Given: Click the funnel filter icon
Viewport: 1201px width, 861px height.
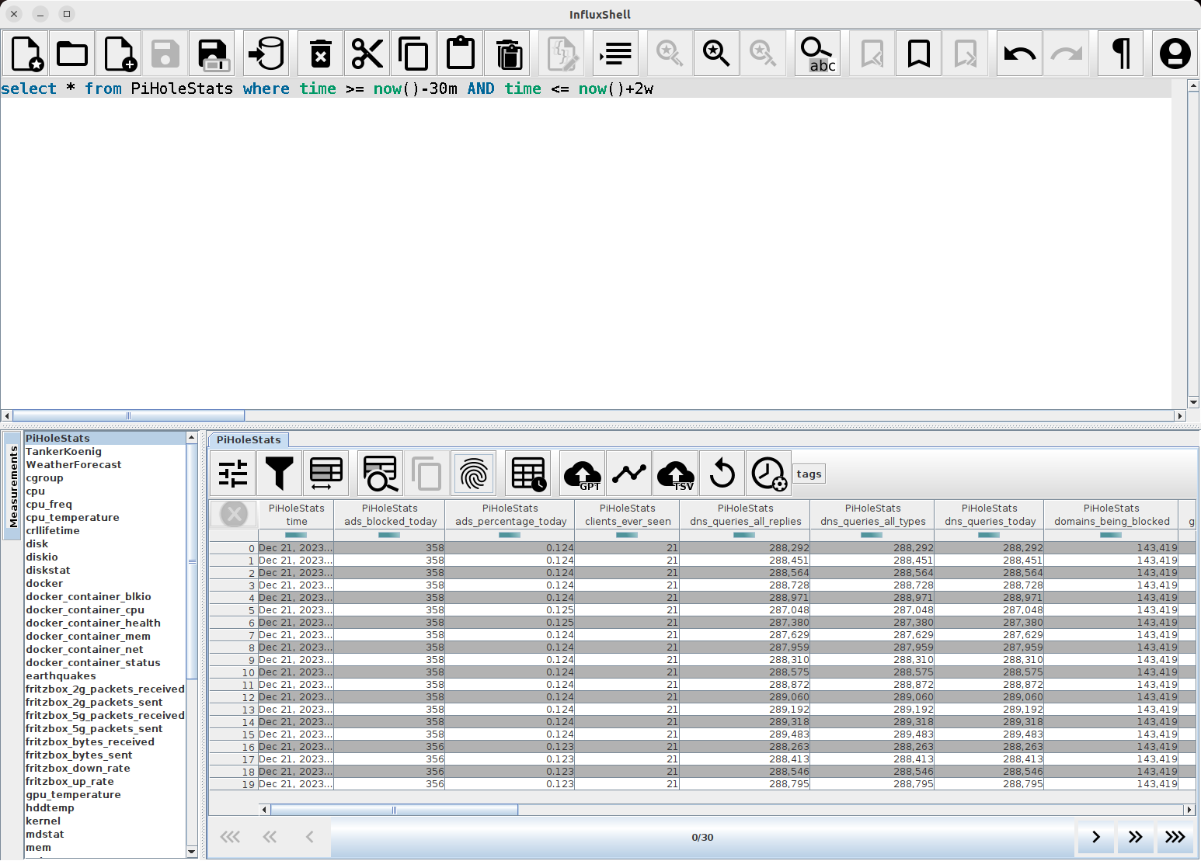Looking at the screenshot, I should (280, 473).
